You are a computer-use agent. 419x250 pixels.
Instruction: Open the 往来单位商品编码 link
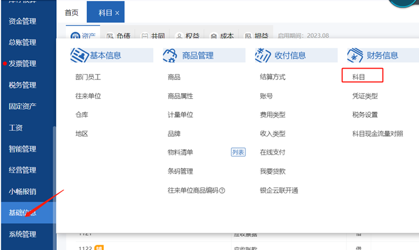tap(193, 190)
